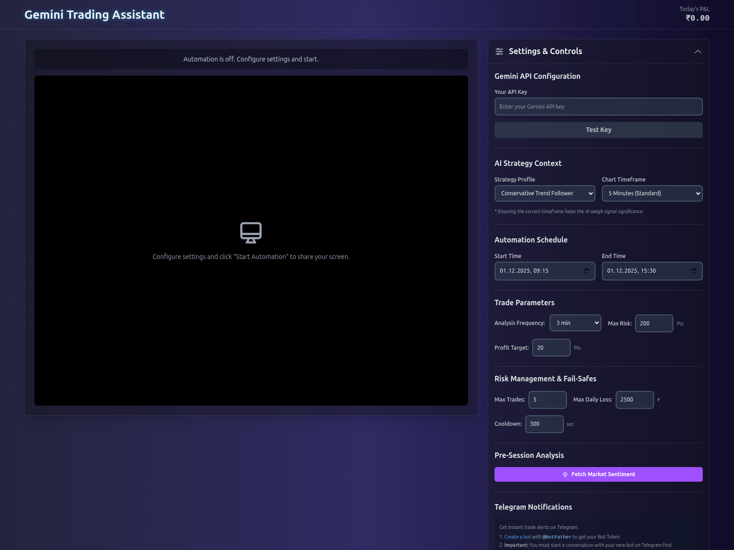Open the 'Create a bot' link

pyautogui.click(x=517, y=537)
